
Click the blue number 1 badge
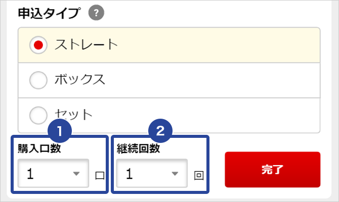(60, 131)
